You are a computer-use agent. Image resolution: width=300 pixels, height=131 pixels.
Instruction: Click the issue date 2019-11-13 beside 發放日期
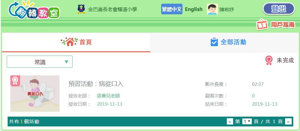110,104
